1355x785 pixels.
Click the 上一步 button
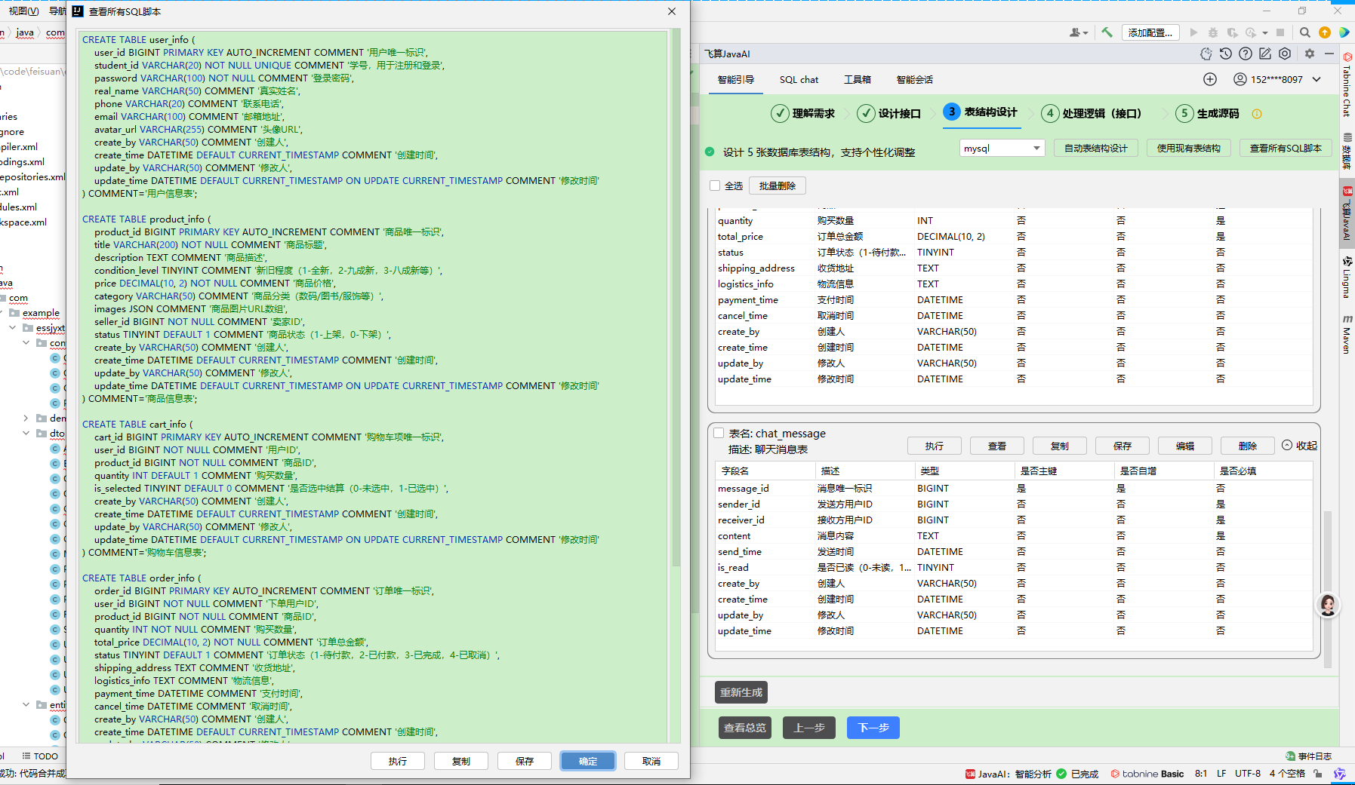[809, 728]
